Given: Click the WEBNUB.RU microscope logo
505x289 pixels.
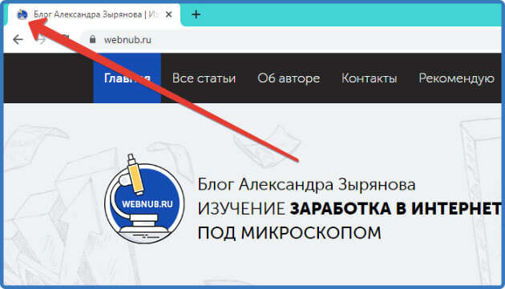Looking at the screenshot, I should click(144, 199).
